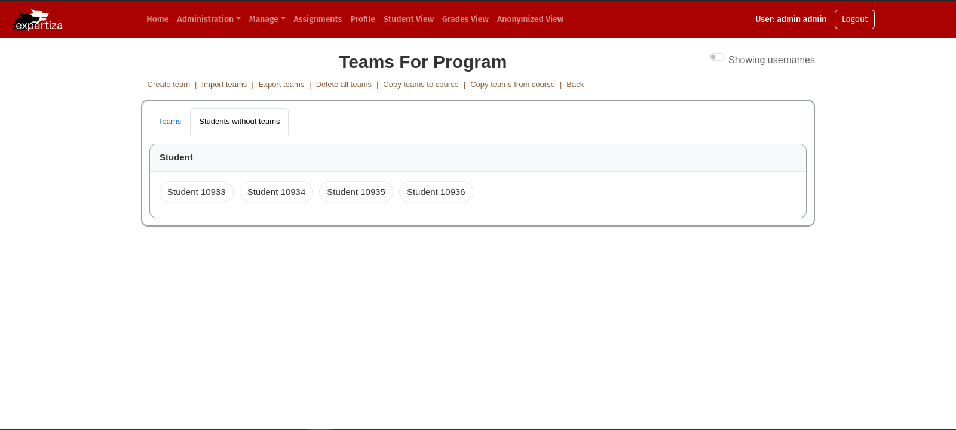Select the Student 10936 chip
This screenshot has height=430, width=956.
(x=436, y=192)
